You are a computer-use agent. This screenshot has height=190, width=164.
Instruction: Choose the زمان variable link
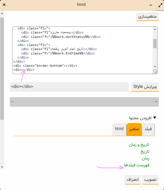click(x=145, y=158)
